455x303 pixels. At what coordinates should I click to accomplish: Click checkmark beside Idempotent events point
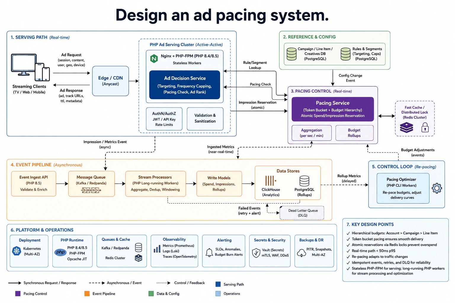coord(348,263)
